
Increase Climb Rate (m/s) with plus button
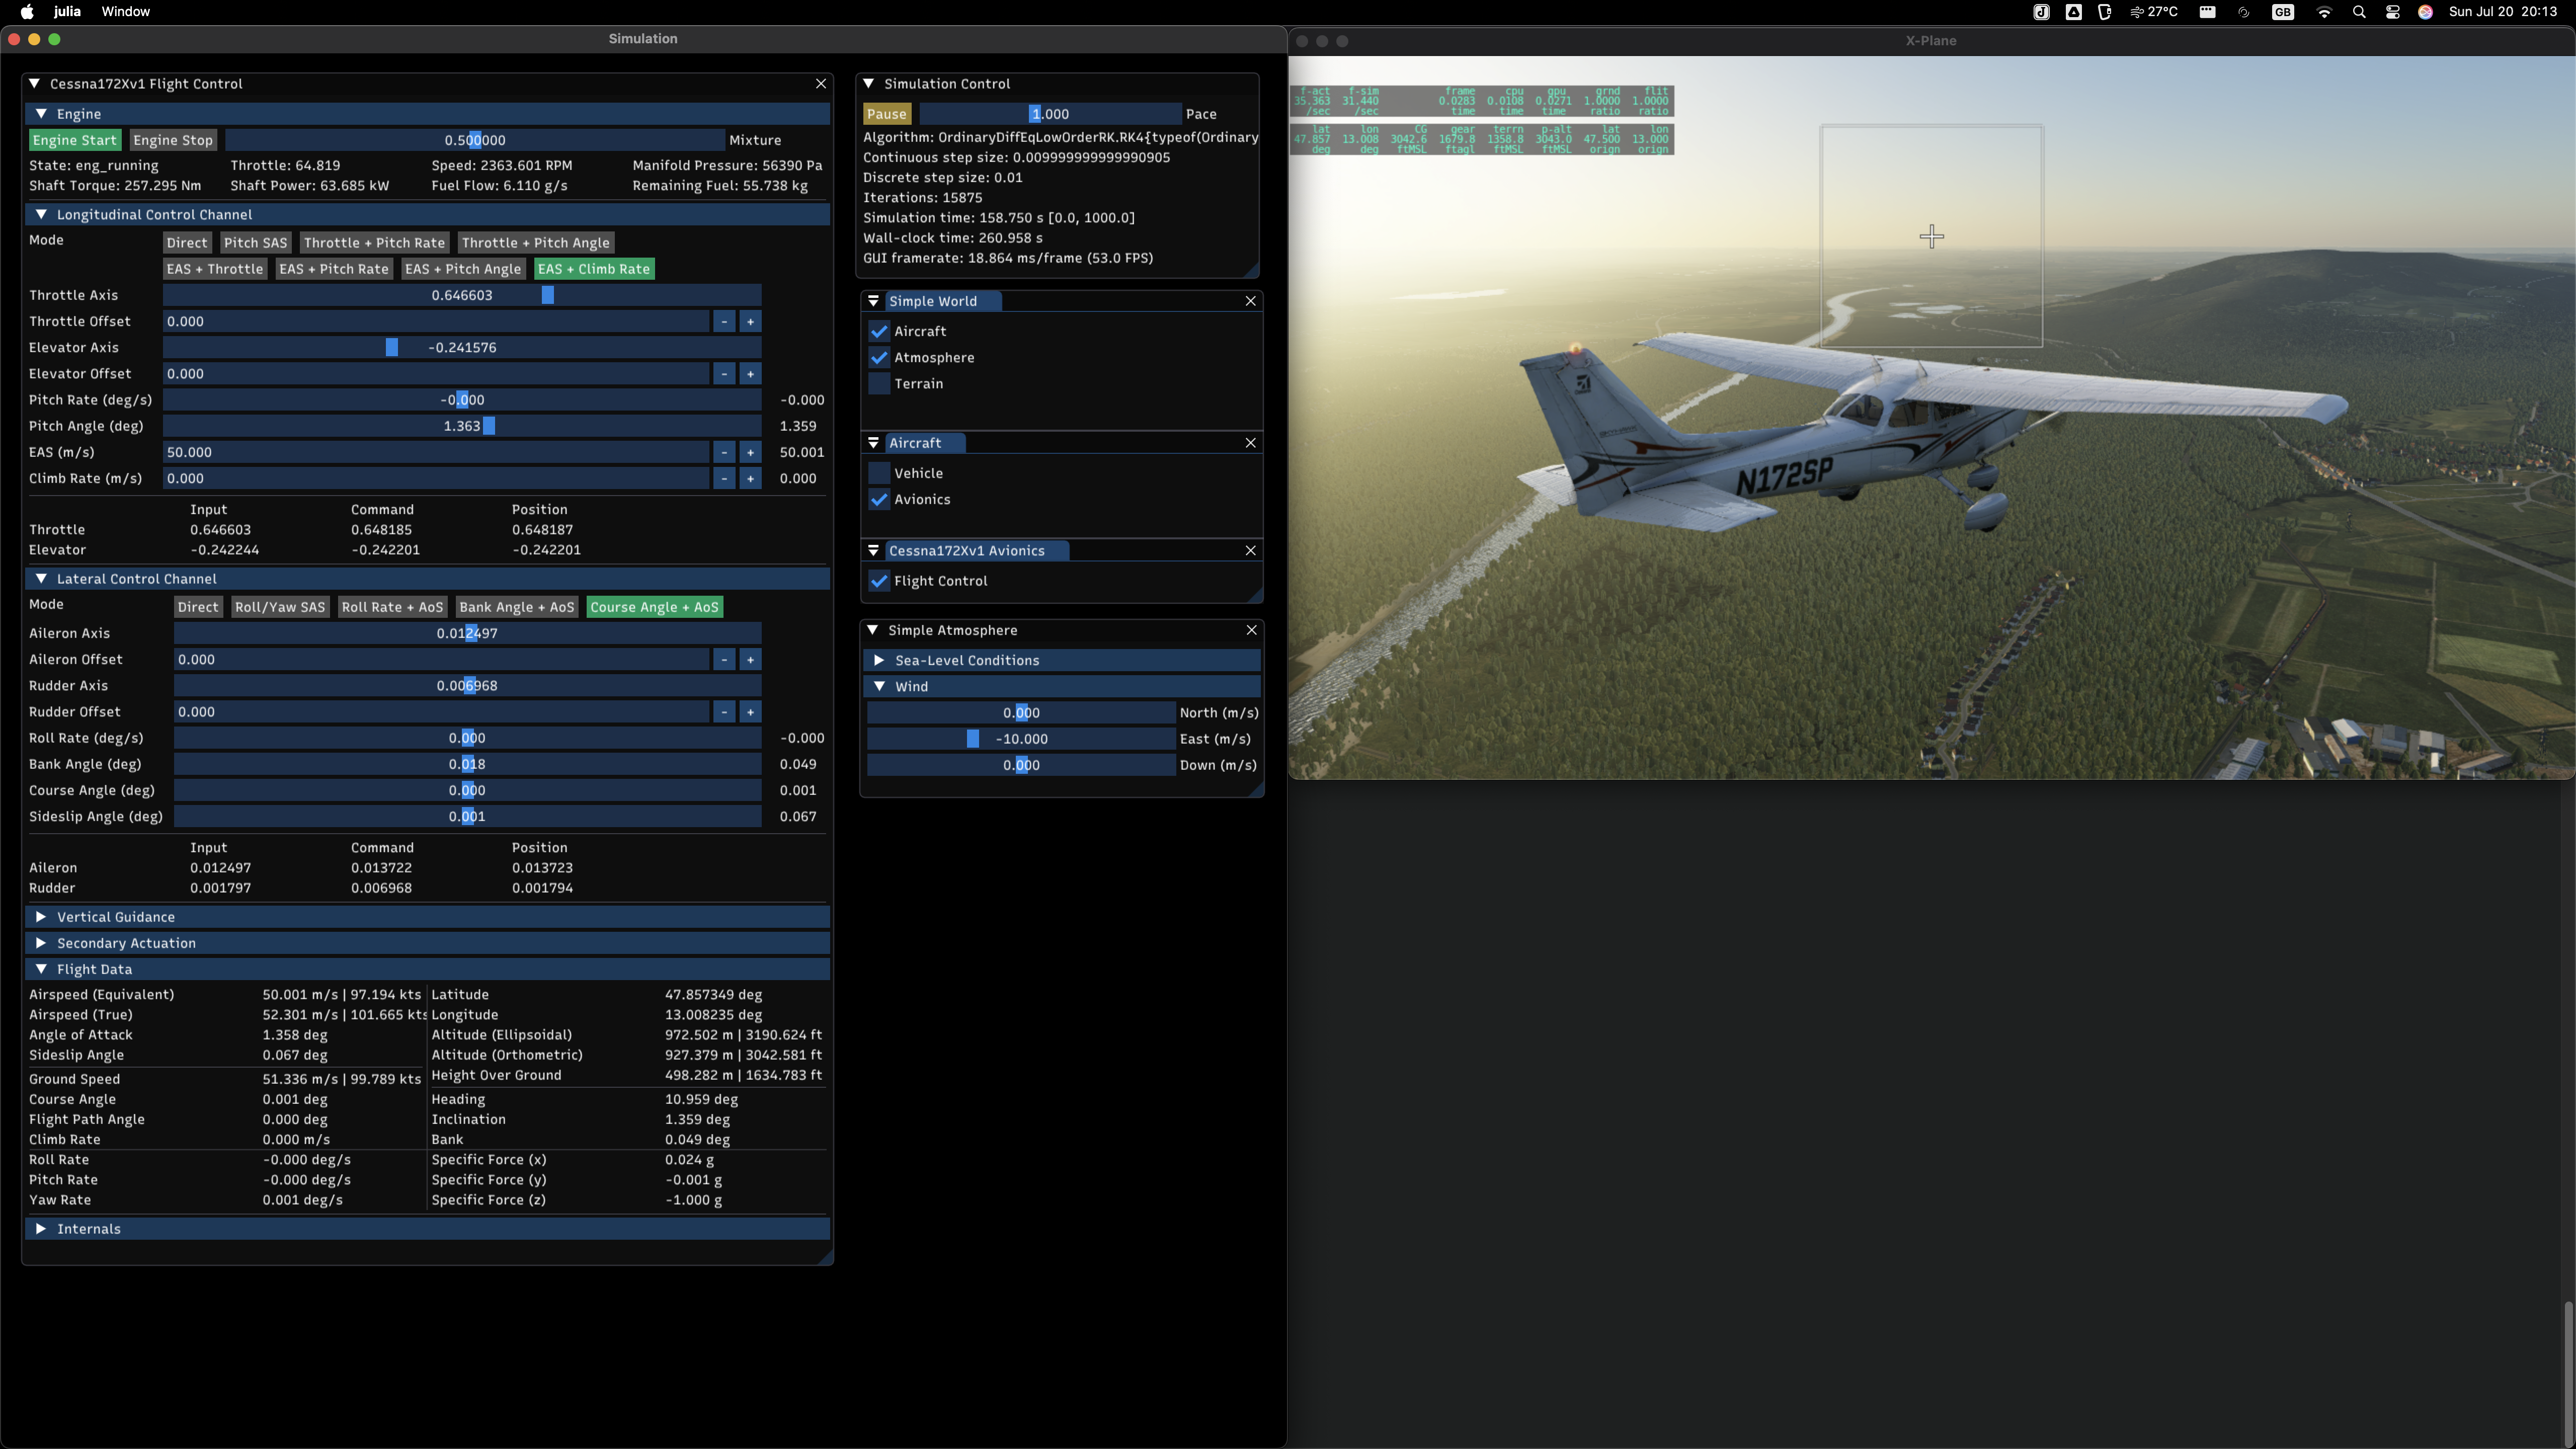tap(750, 478)
